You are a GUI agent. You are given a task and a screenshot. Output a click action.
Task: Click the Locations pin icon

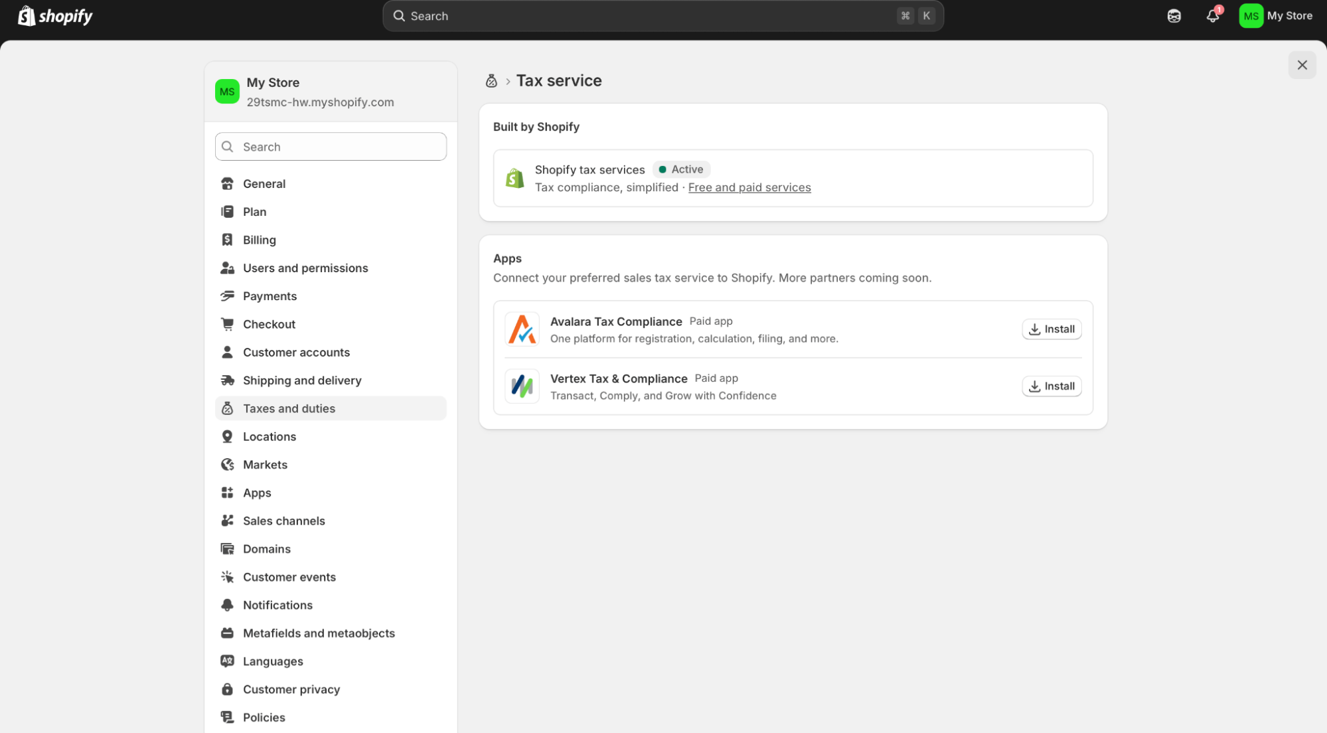227,437
